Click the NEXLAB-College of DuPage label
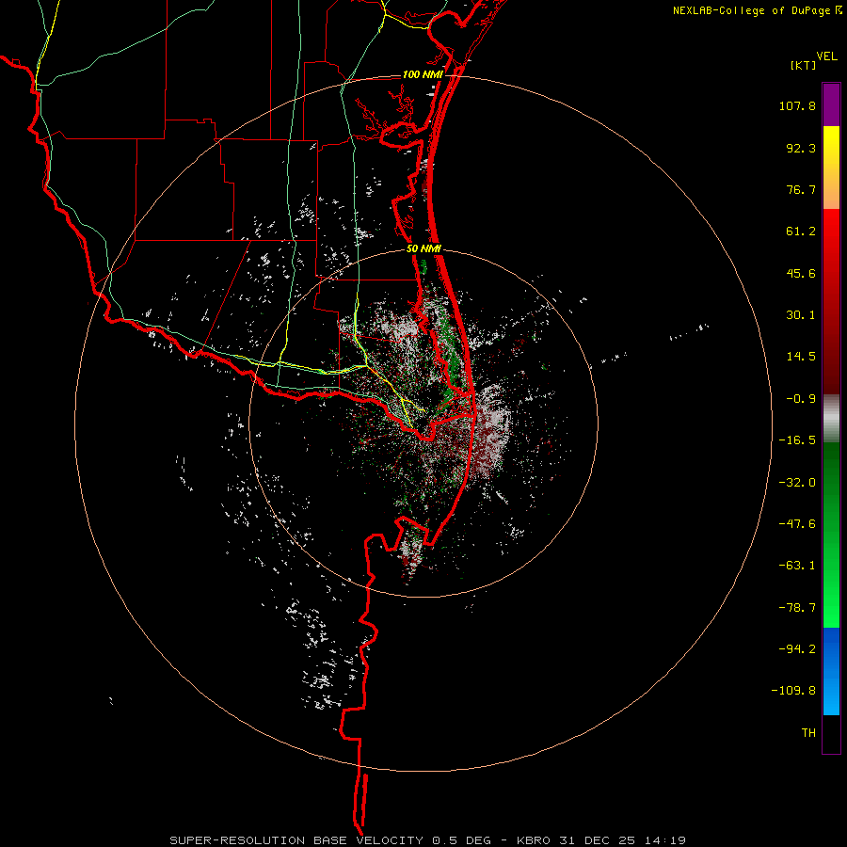 coord(751,10)
